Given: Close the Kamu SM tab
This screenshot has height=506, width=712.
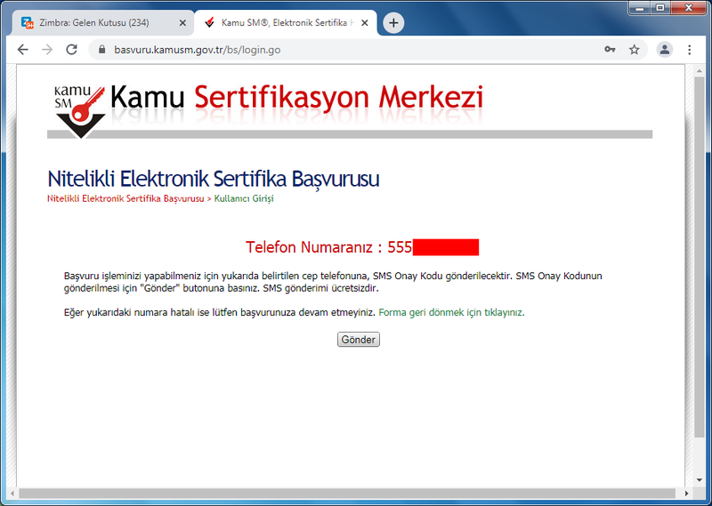Looking at the screenshot, I should 364,22.
